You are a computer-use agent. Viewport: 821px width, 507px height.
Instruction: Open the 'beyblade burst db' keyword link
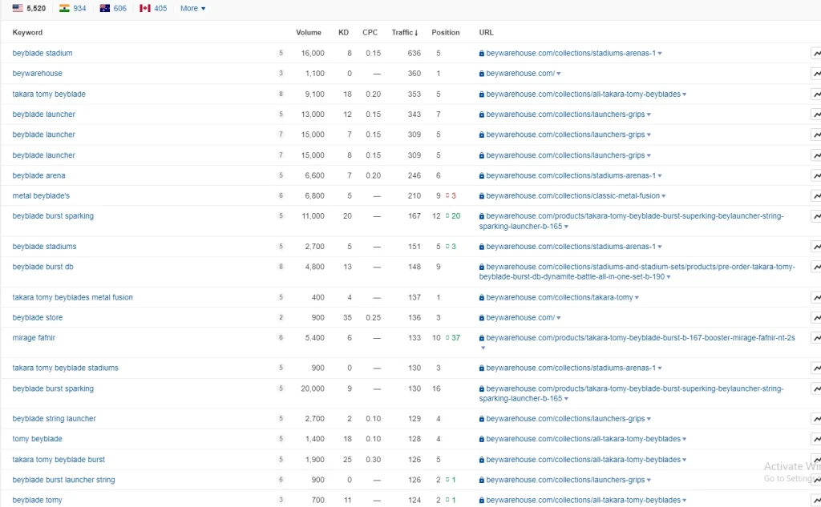pyautogui.click(x=43, y=267)
